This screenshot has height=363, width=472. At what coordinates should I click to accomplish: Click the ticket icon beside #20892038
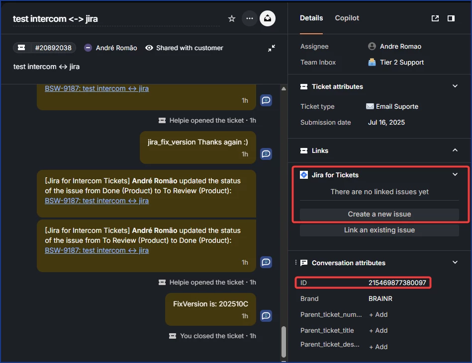tap(21, 48)
